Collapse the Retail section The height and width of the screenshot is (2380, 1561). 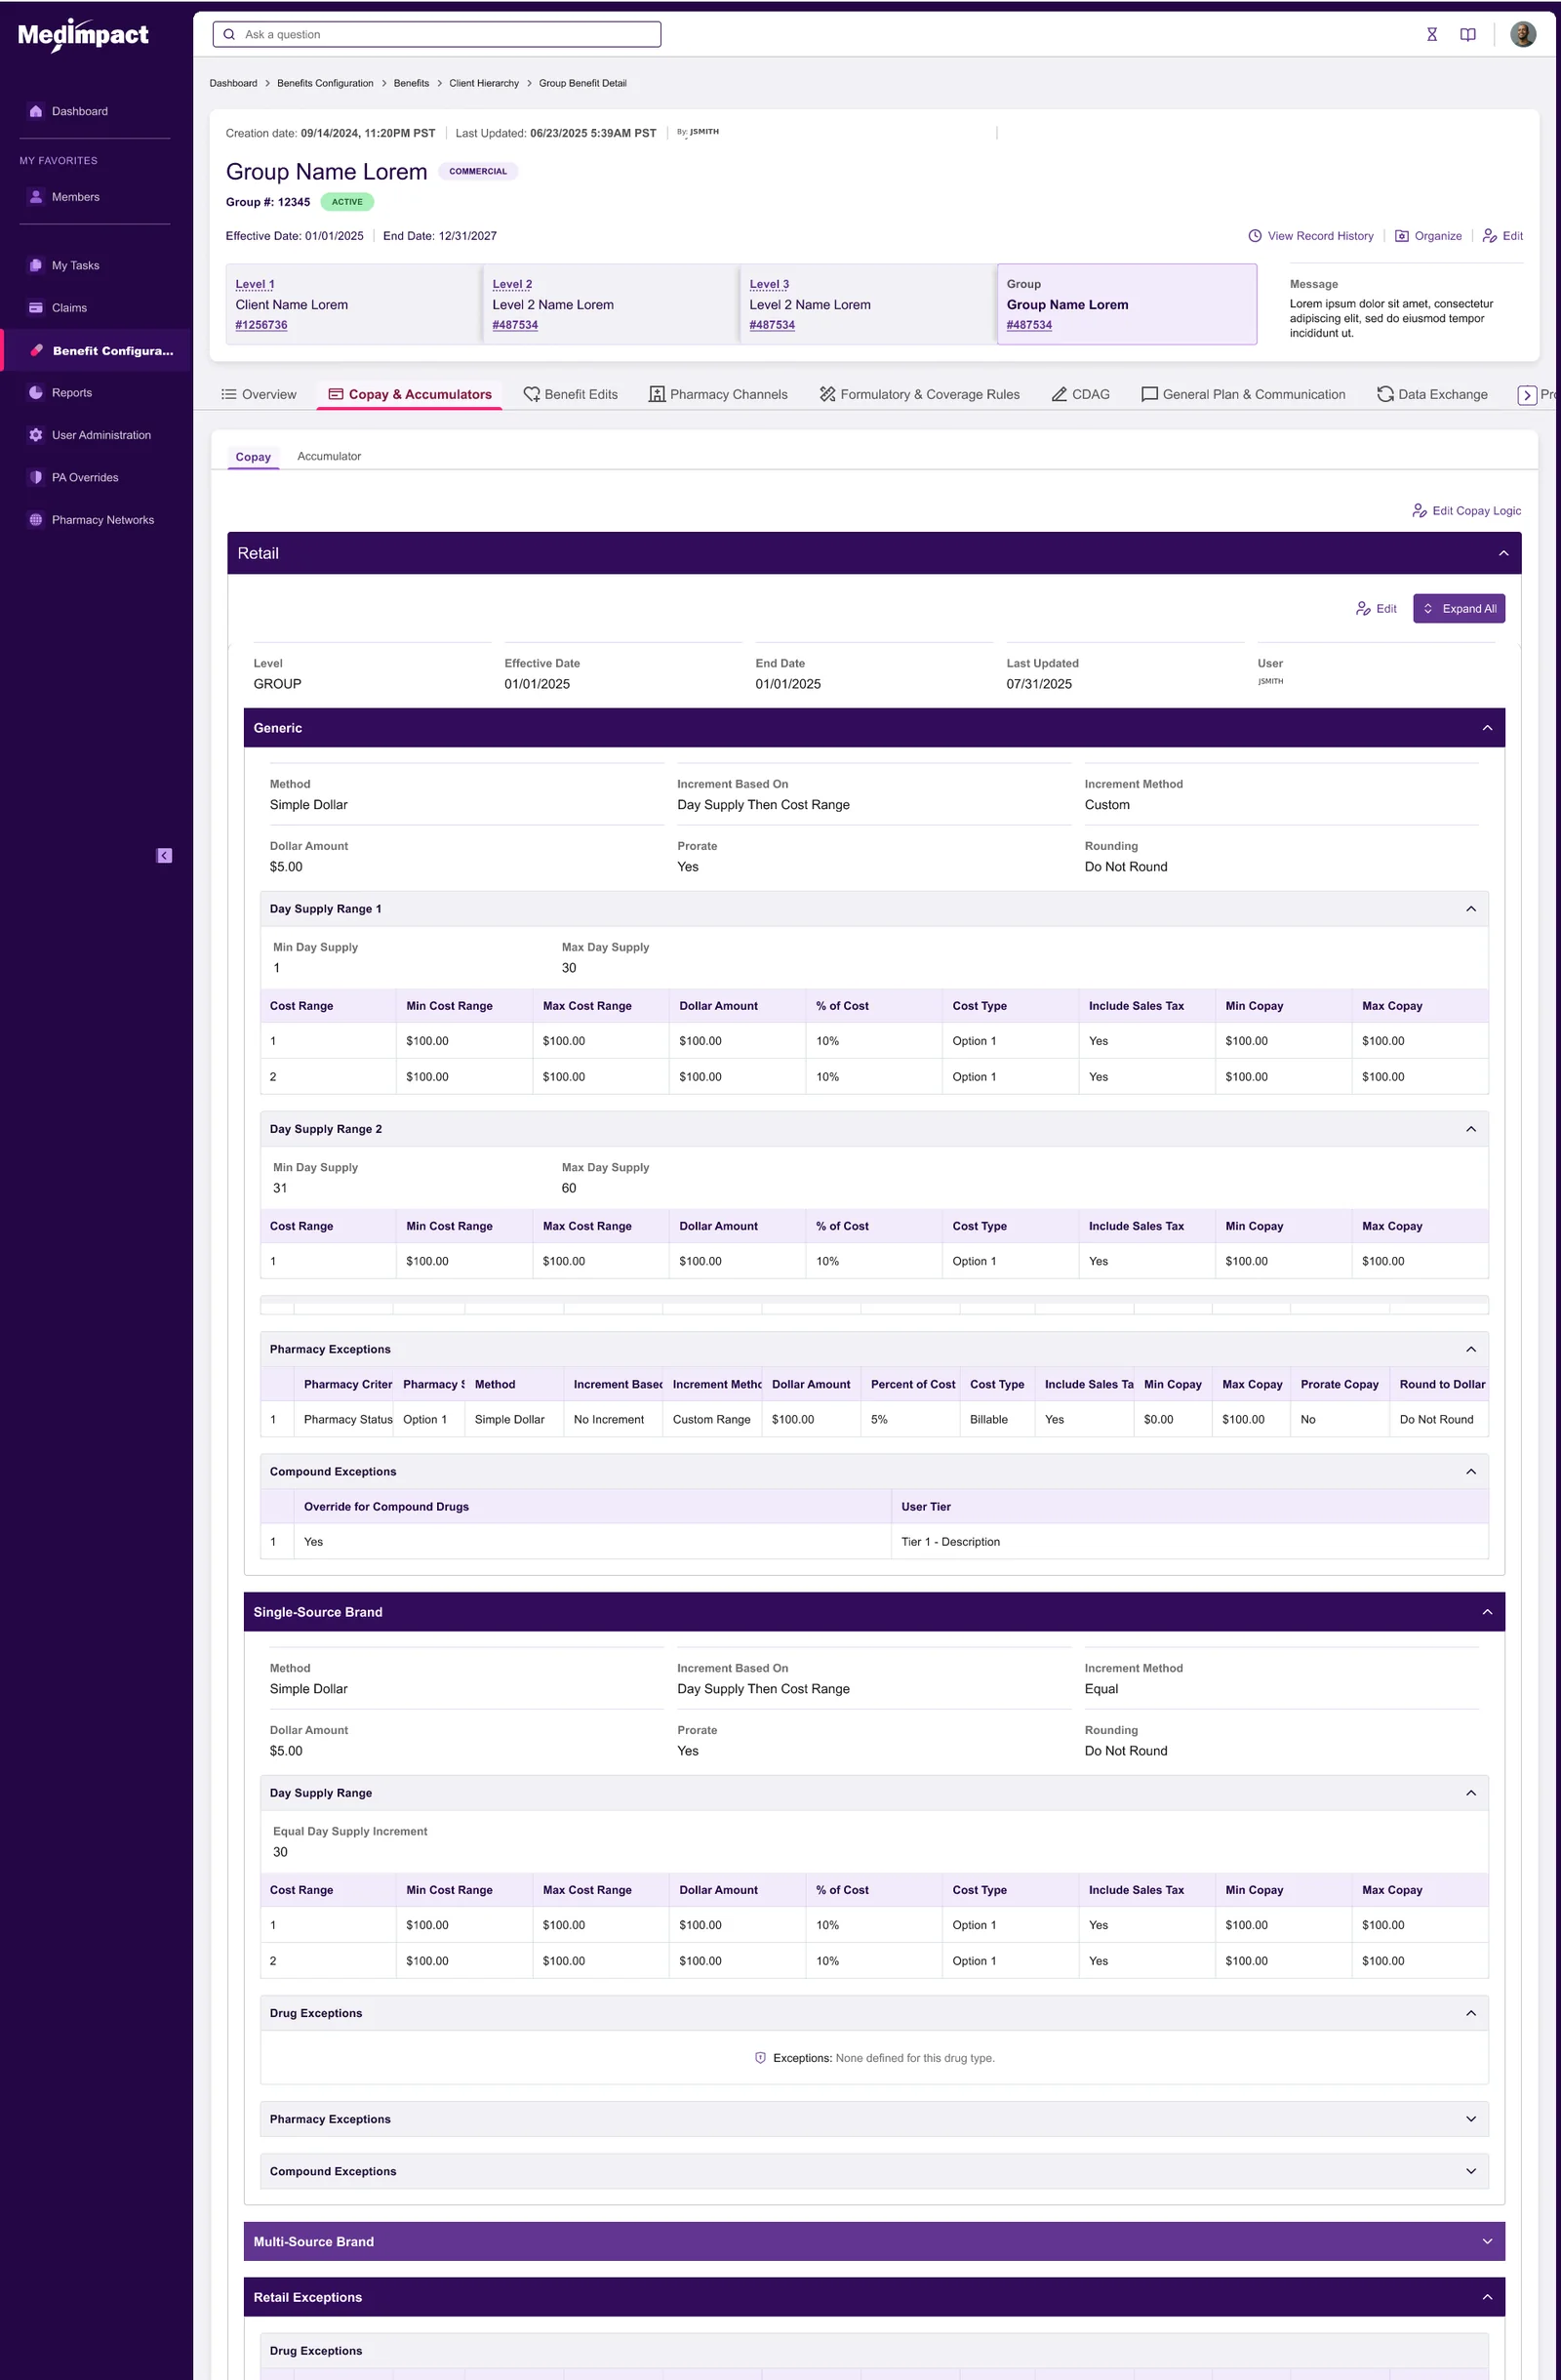1502,554
